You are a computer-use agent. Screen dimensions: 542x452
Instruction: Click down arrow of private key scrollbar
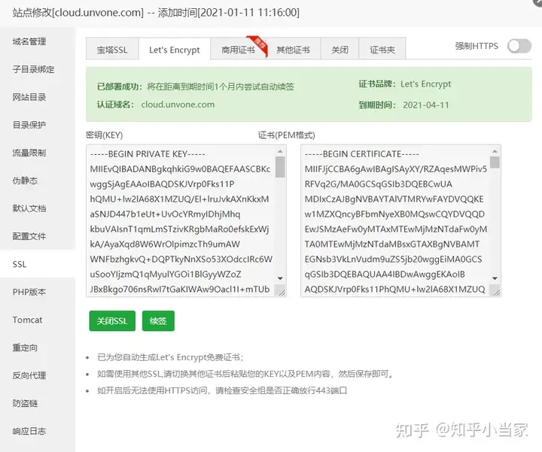(x=280, y=278)
